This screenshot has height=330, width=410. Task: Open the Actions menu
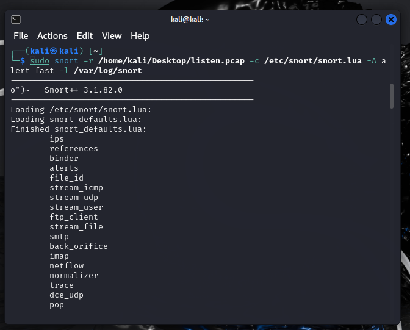point(52,36)
